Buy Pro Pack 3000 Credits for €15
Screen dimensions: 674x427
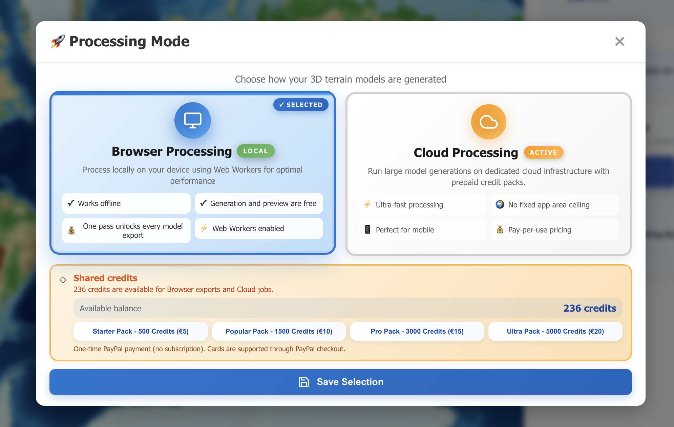417,331
